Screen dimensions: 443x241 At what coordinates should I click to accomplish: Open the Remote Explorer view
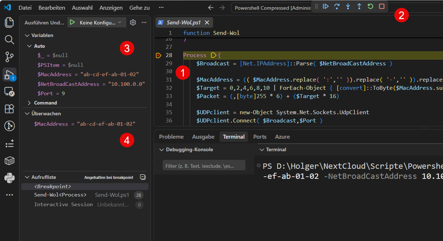point(9,92)
